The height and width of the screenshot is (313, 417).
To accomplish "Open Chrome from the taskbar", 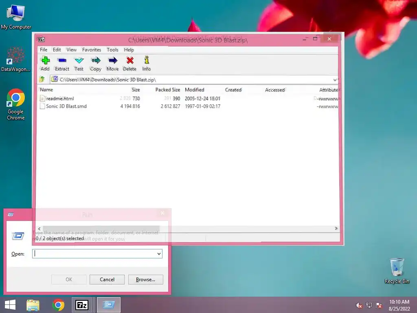I will (x=58, y=305).
